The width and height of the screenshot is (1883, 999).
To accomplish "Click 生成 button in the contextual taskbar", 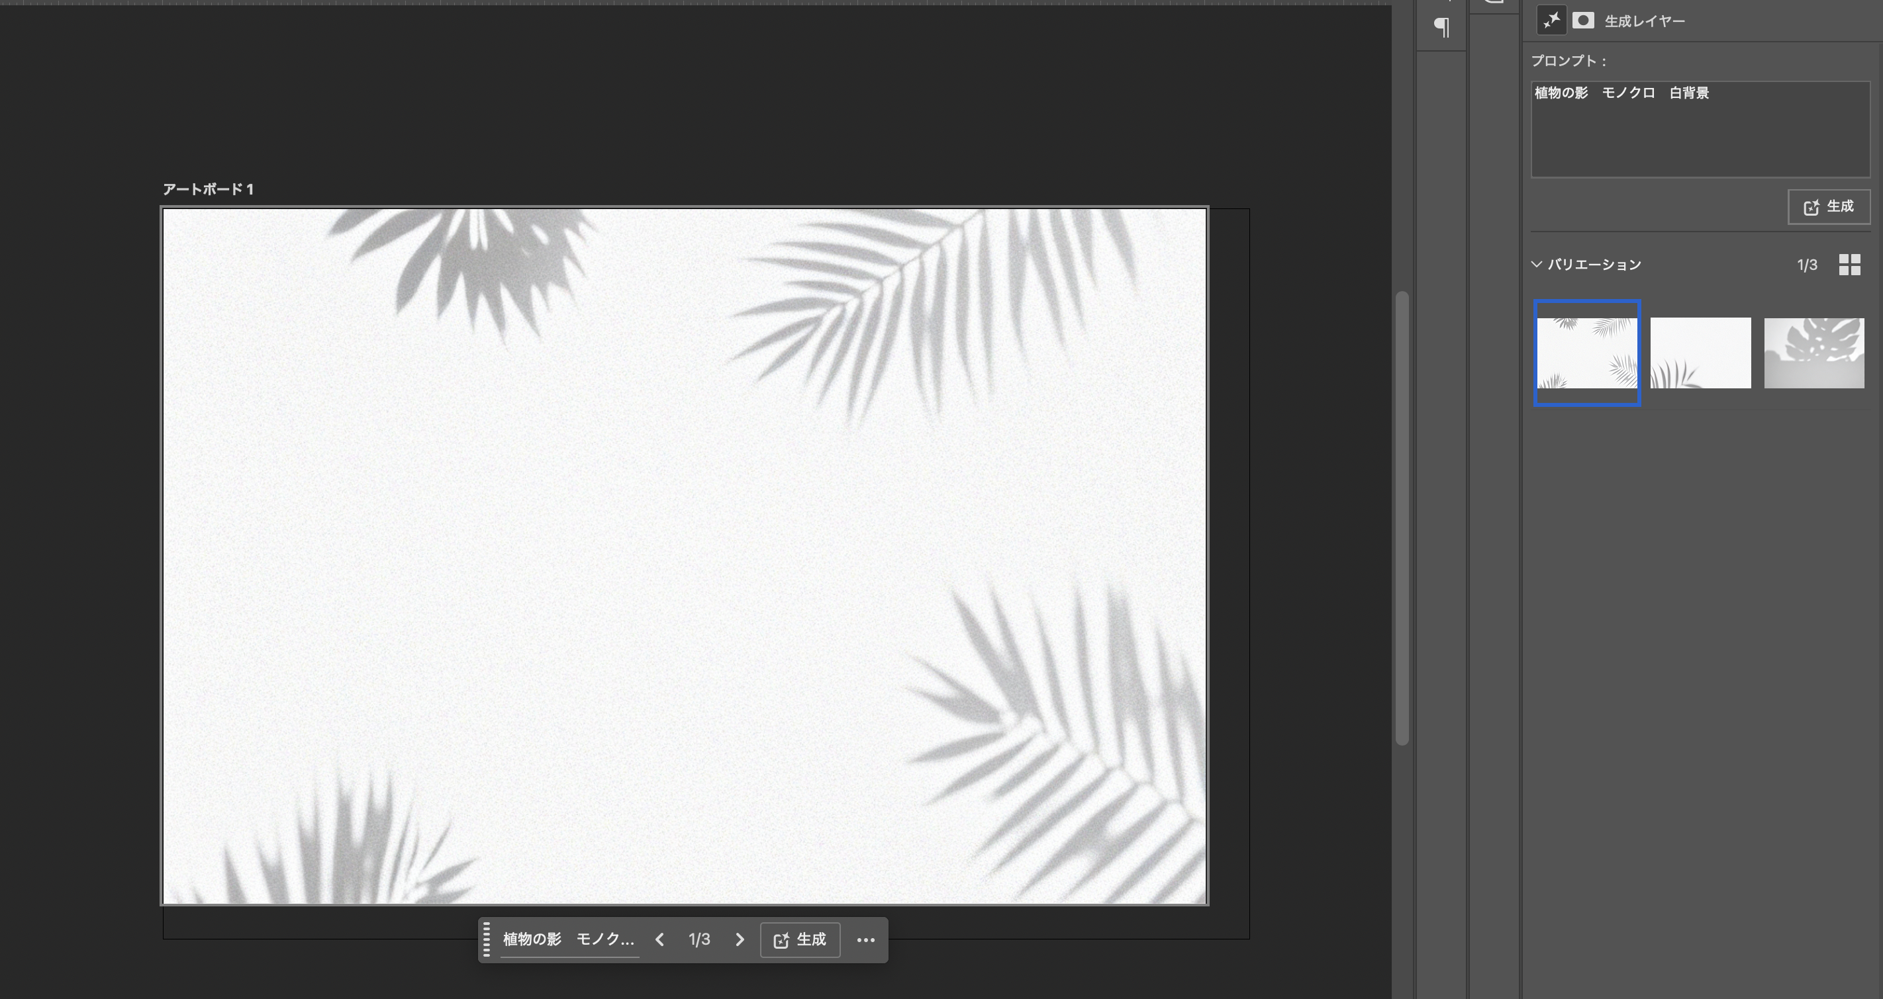I will (x=800, y=940).
